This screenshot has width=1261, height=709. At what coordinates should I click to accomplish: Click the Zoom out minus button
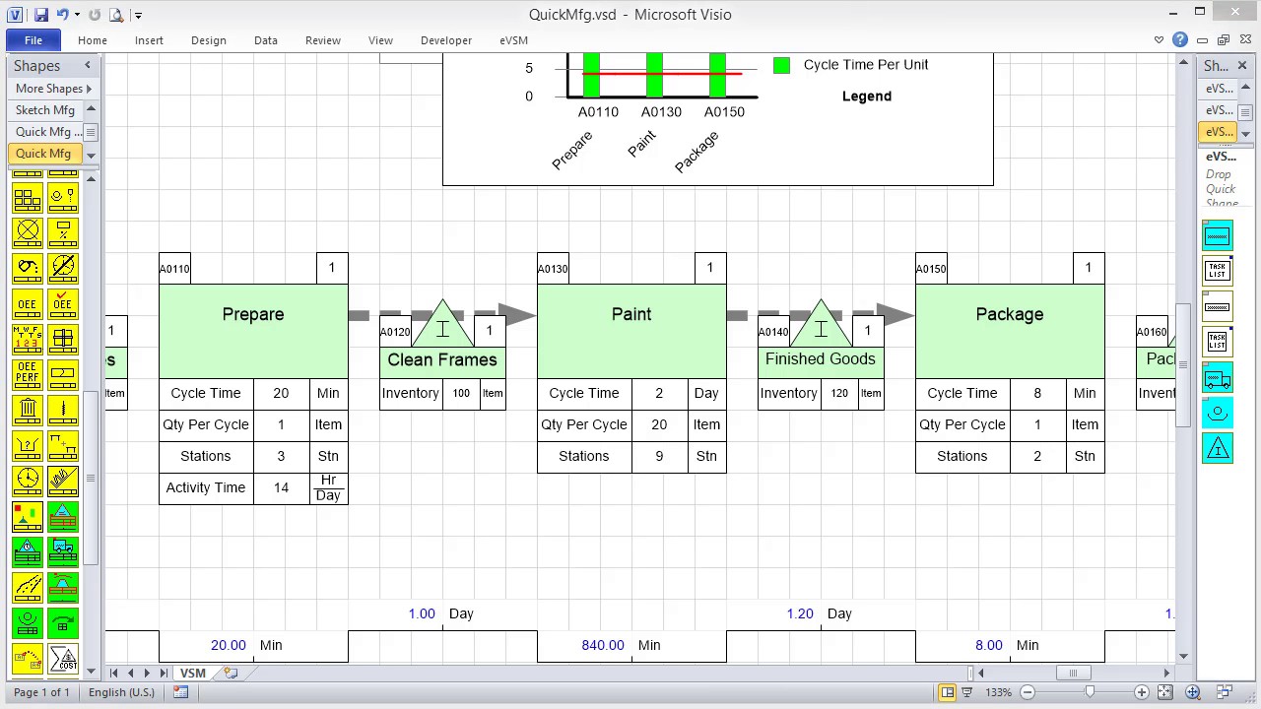click(1028, 692)
